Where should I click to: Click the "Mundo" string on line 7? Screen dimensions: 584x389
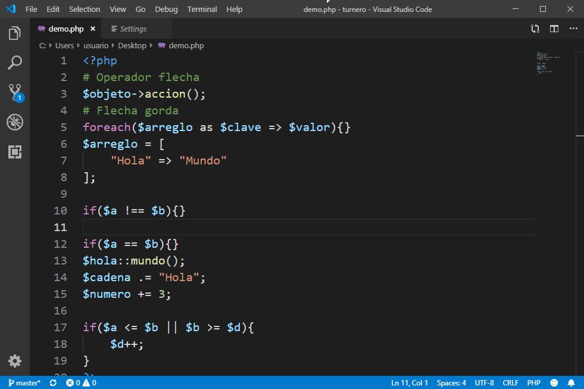pos(202,161)
